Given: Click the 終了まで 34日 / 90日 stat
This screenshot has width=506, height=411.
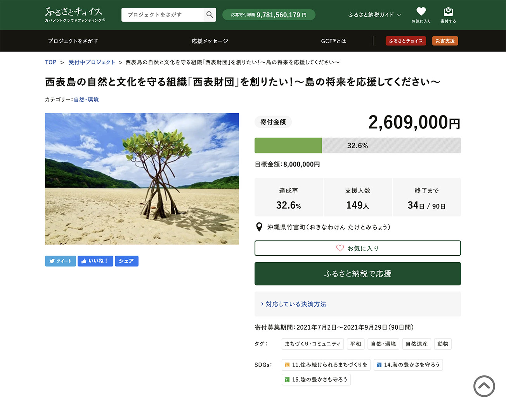Looking at the screenshot, I should pos(427,197).
